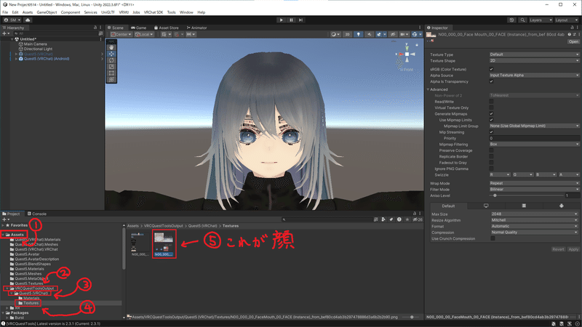Select the Quest5.BlendShapes folder

tap(33, 264)
